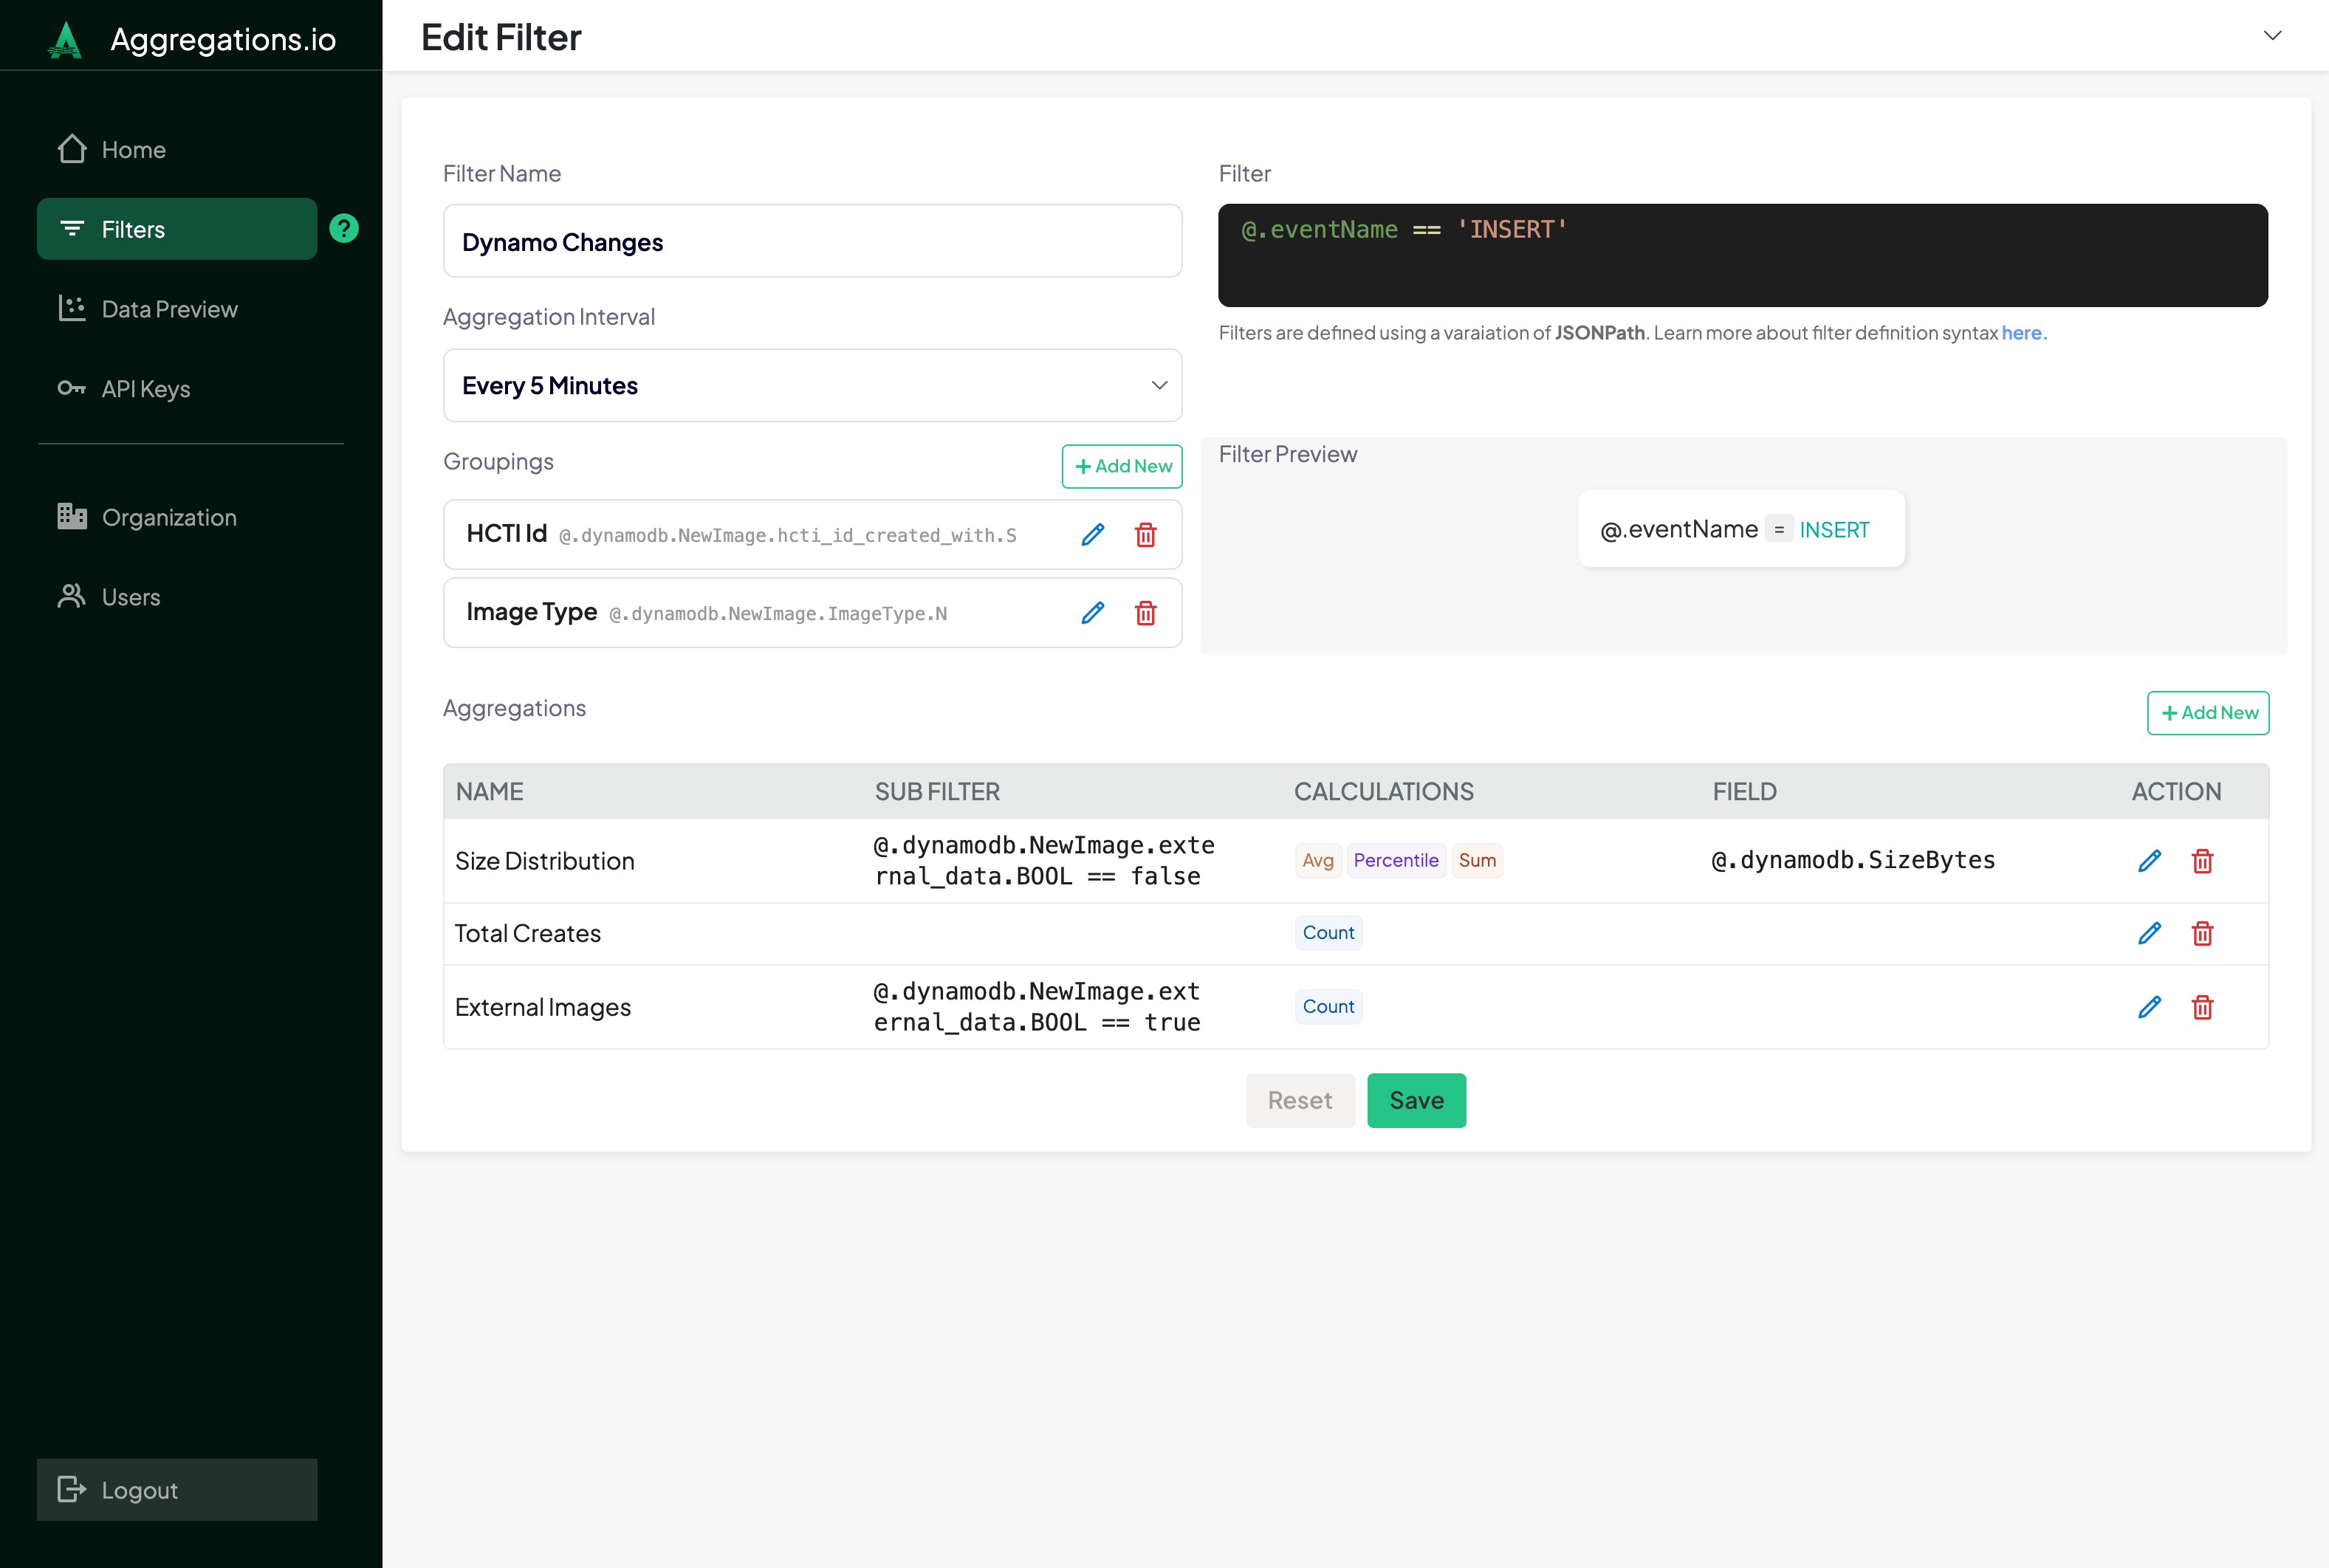Screen dimensions: 2329x1568
Task: Click the Filter Name input field
Action: click(812, 241)
